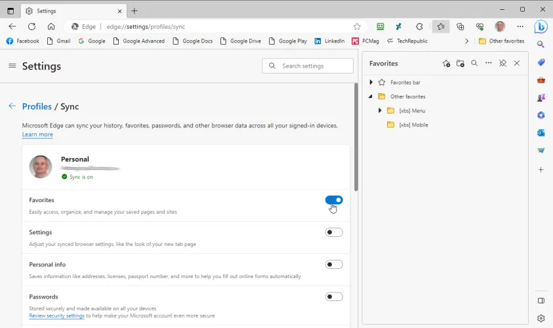The image size is (553, 328).
Task: Enable the Passwords sync toggle
Action: click(334, 297)
